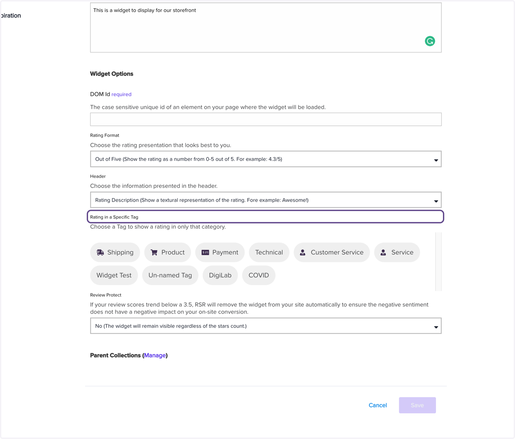515x439 pixels.
Task: Select the Service tag
Action: pos(397,252)
